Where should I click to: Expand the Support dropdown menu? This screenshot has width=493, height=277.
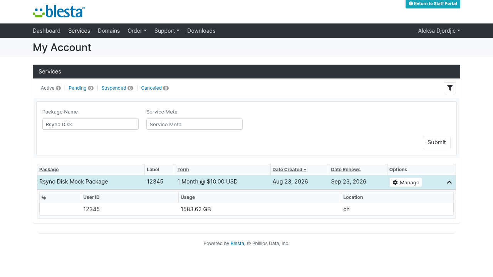(x=167, y=31)
